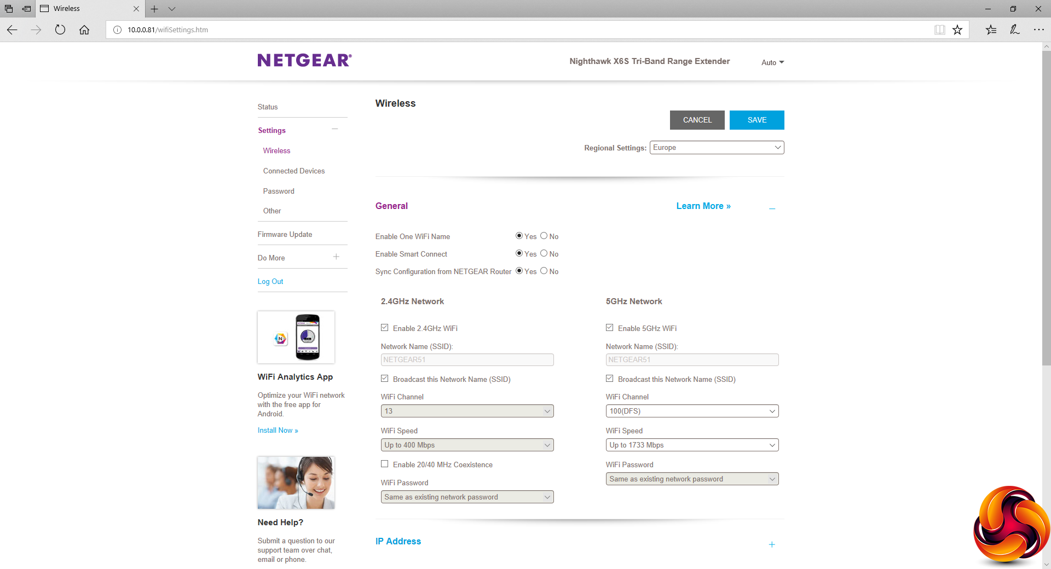The width and height of the screenshot is (1051, 569).
Task: Show the tab preview chevron
Action: (x=172, y=9)
